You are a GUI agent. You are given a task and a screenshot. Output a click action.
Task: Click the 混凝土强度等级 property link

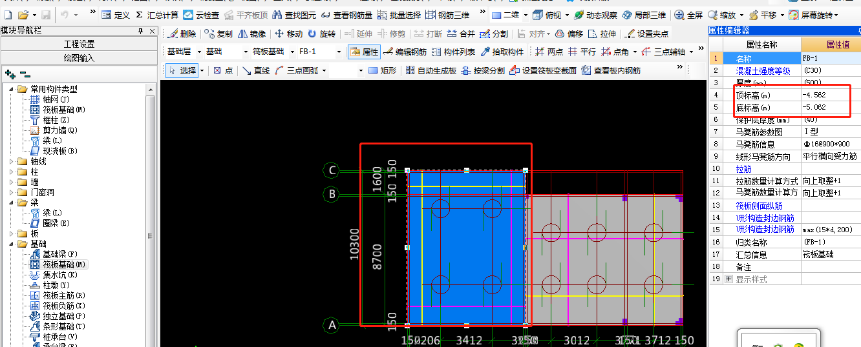click(x=763, y=71)
